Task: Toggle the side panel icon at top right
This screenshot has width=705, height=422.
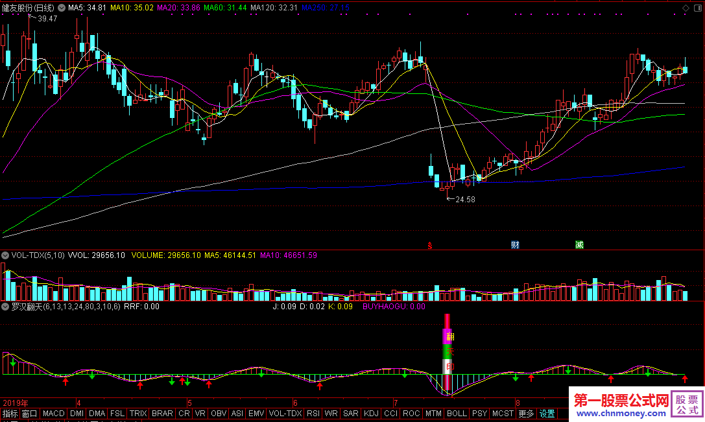Action: pyautogui.click(x=698, y=8)
